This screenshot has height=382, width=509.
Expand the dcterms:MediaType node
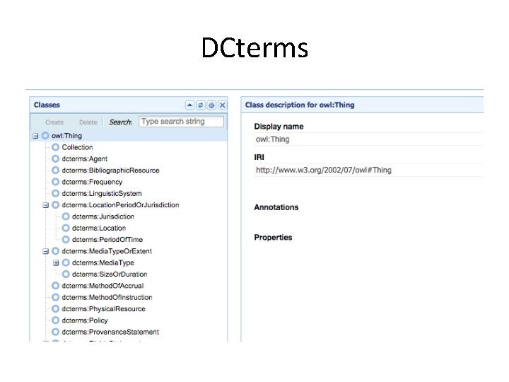[56, 262]
